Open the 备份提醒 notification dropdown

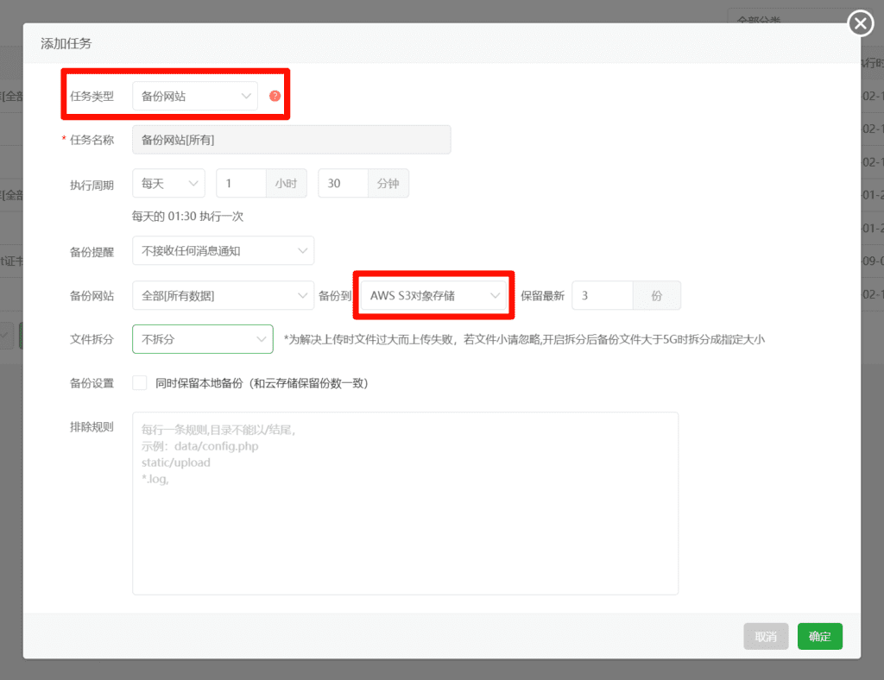223,251
